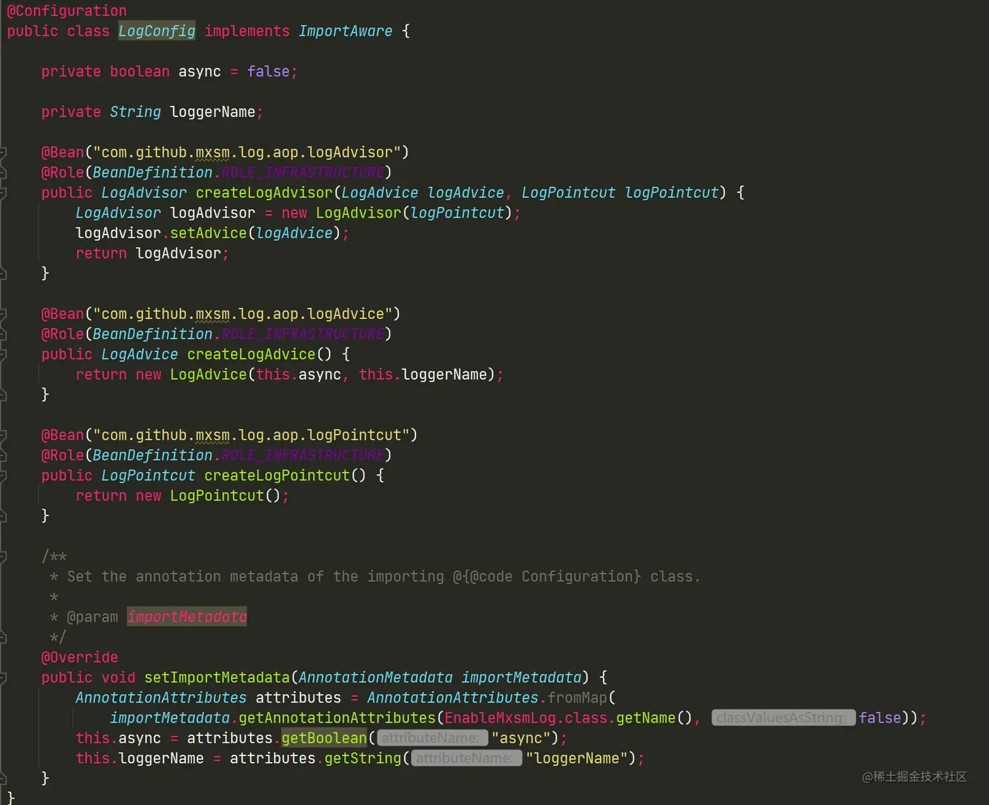Click the "com.github.mxsm.log.aop.logPointcut" bean name string

251,436
